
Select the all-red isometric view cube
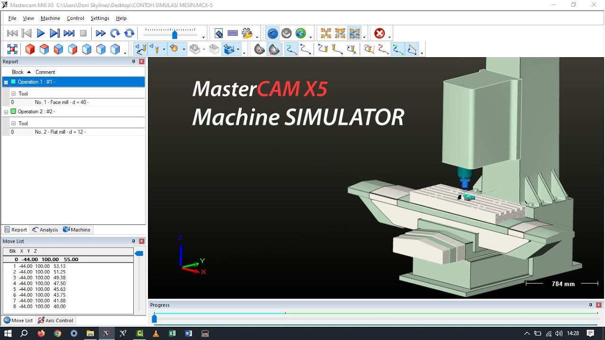[x=30, y=49]
